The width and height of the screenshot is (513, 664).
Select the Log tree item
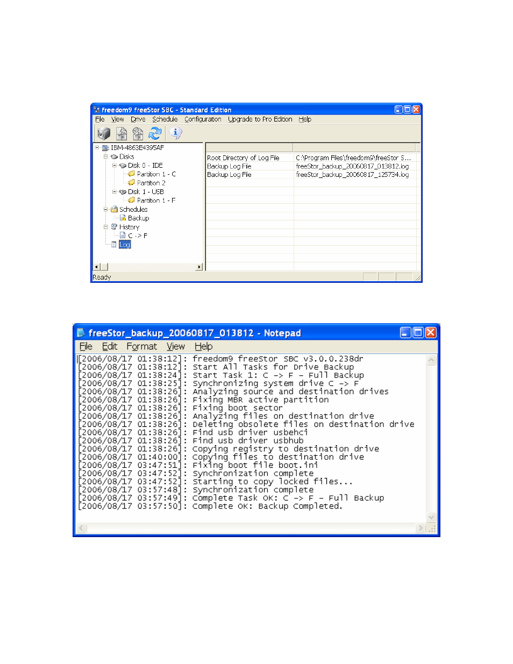click(125, 245)
